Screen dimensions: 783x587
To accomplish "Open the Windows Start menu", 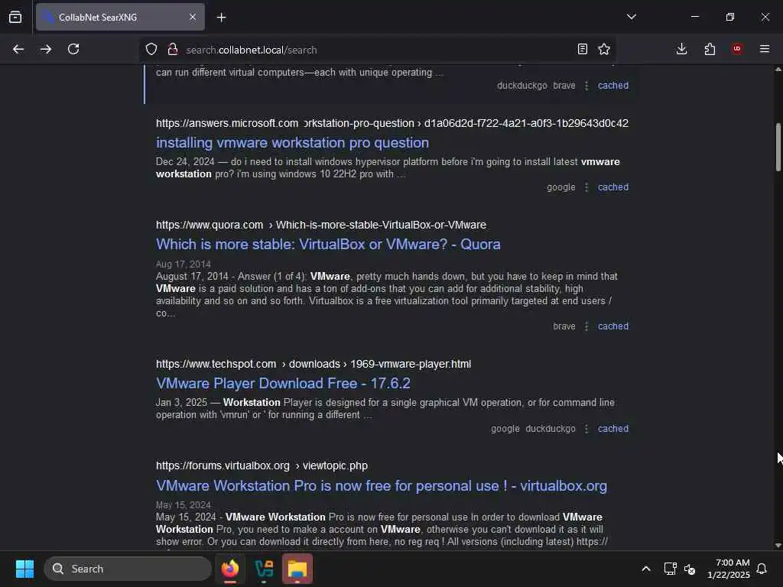I will 24,569.
